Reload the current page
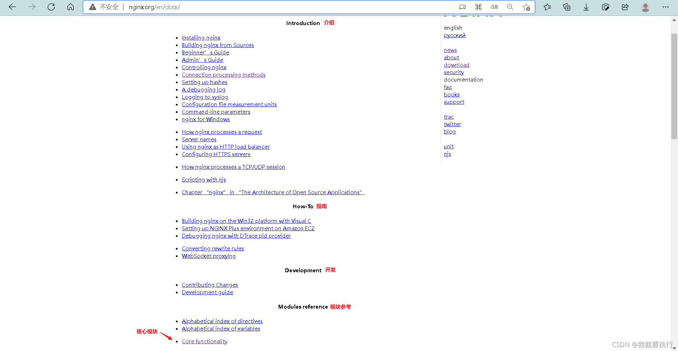Viewport: 678px width, 351px height. [x=51, y=7]
